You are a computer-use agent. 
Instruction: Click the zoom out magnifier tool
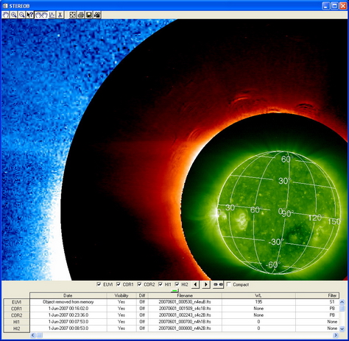(22, 15)
